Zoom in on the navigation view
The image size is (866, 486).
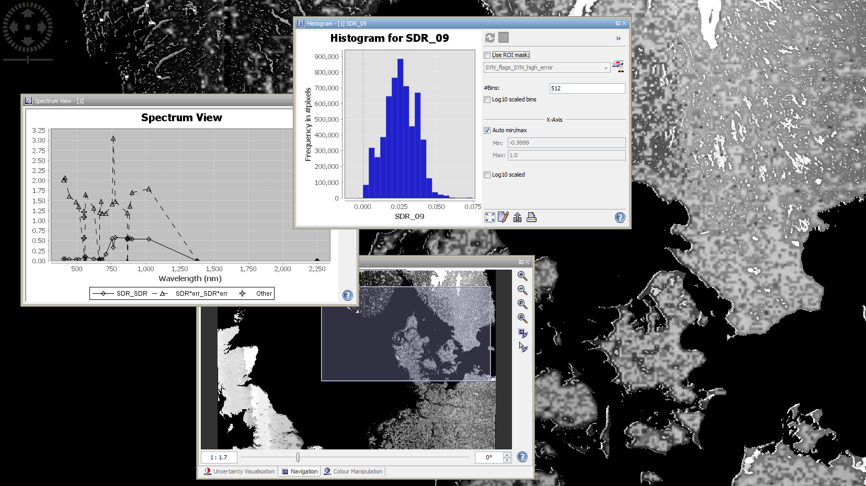pyautogui.click(x=522, y=276)
